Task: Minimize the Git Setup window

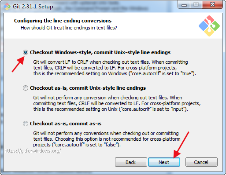Action: 184,5
